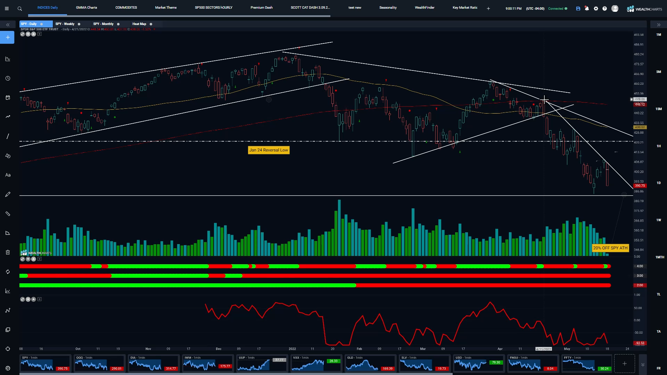
Task: Open the Market Theme workspace tab
Action: tap(166, 8)
